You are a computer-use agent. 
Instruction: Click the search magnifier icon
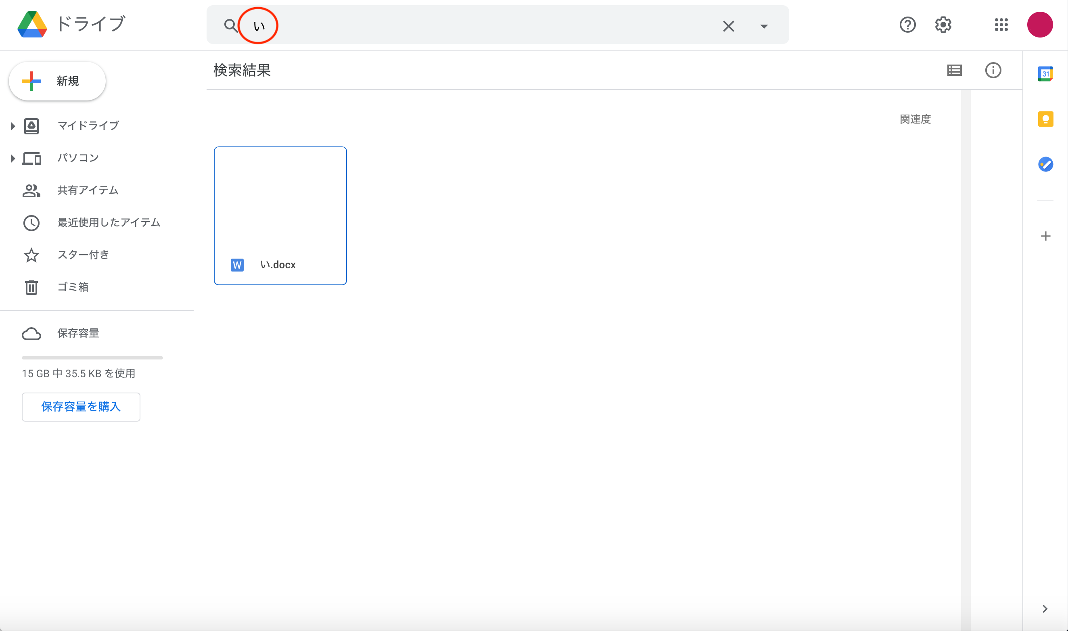point(231,25)
